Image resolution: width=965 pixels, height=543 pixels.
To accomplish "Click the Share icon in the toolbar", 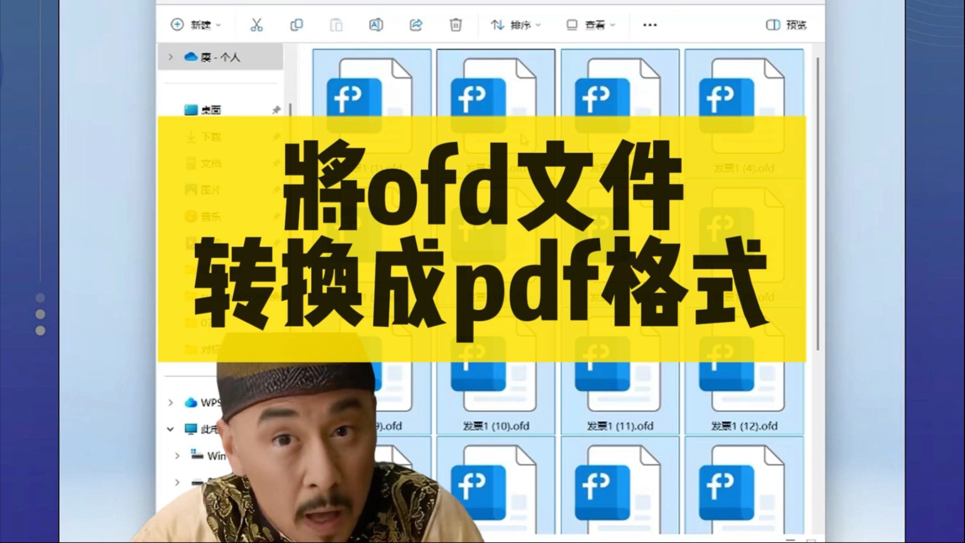I will pyautogui.click(x=416, y=25).
